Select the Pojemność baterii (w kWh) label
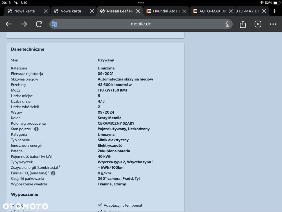The height and width of the screenshot is (212, 282). tap(33, 157)
